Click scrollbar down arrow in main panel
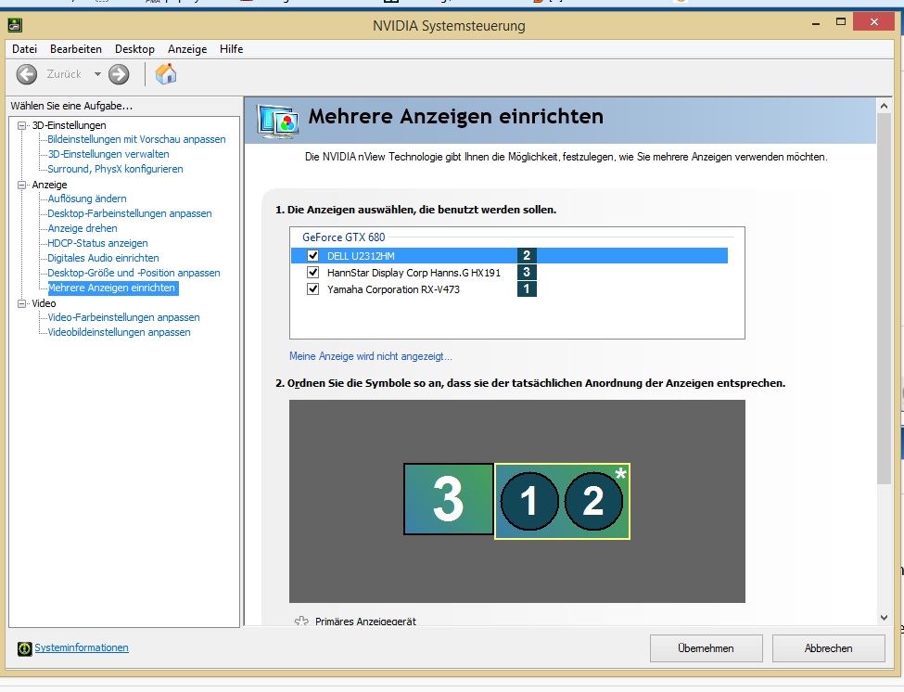 884,618
